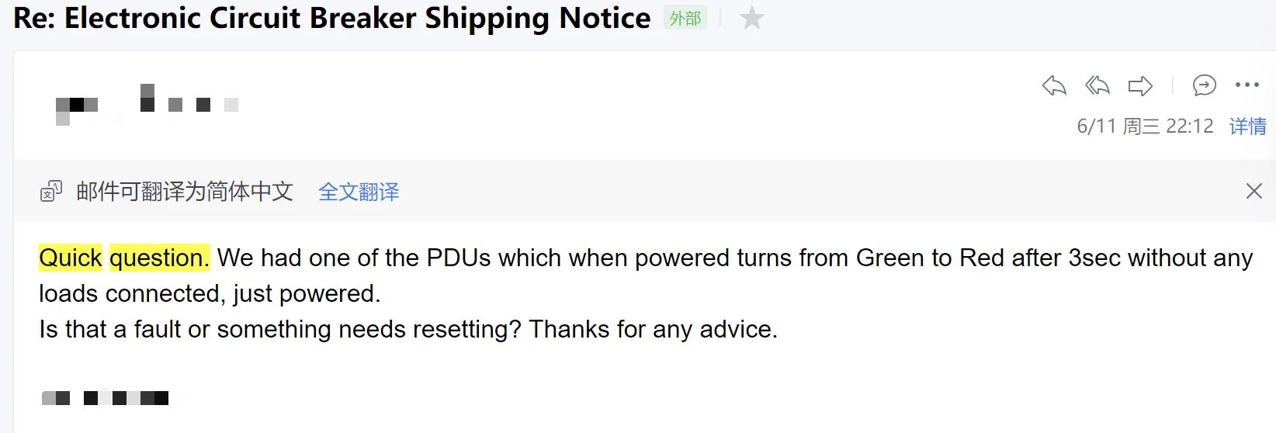Click the timestamp 6/11 周三 22:12
Viewport: 1276px width, 433px height.
click(x=1145, y=126)
